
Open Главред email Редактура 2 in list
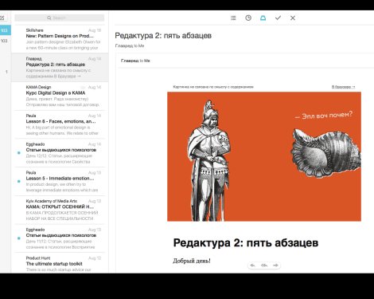point(60,67)
